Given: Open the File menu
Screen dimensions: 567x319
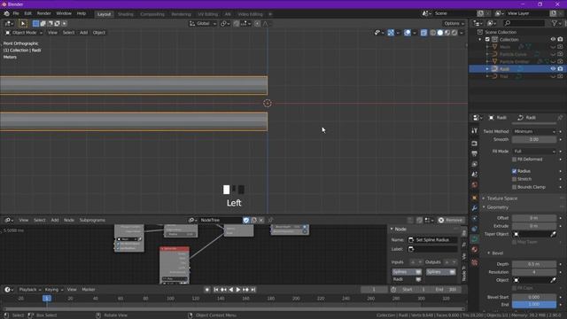Looking at the screenshot, I should [16, 13].
